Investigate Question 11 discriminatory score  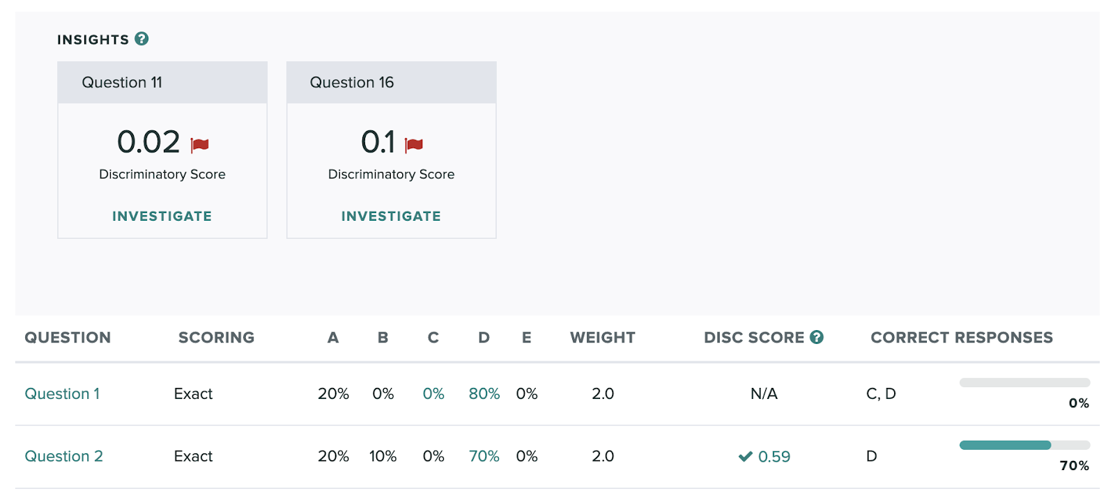162,216
